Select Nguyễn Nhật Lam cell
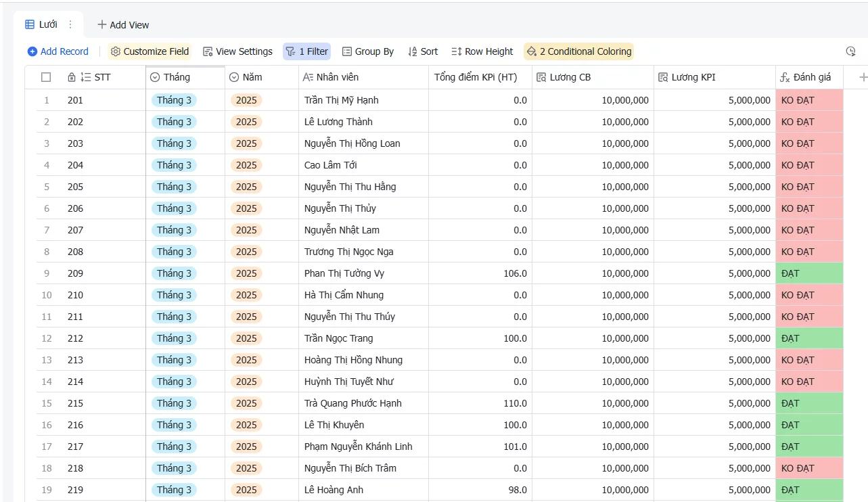This screenshot has width=868, height=502. (x=363, y=230)
